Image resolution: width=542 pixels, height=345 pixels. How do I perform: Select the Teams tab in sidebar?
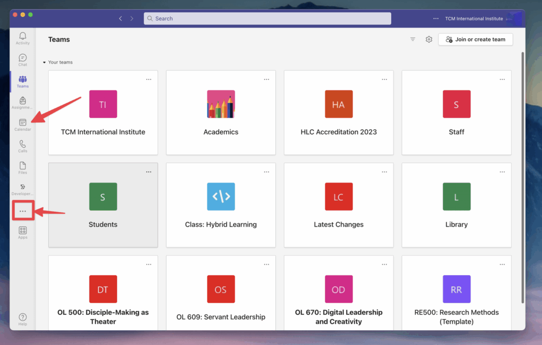(23, 81)
